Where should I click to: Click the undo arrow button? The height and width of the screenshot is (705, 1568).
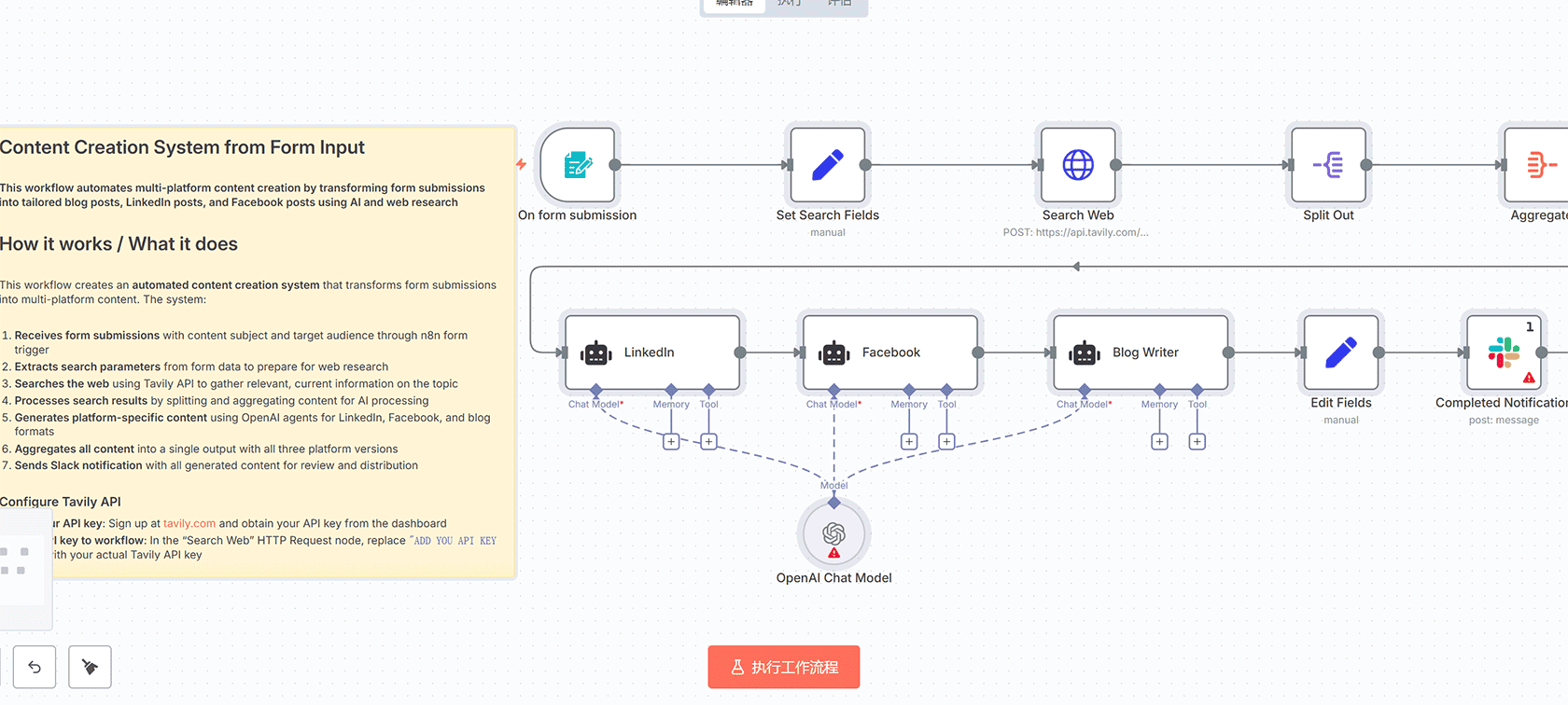point(35,667)
